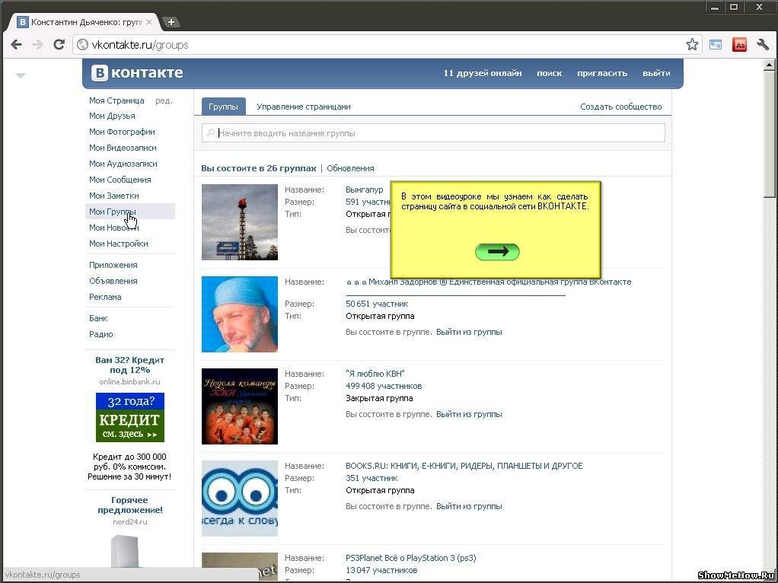Image resolution: width=778 pixels, height=583 pixels.
Task: Open the Вынгапур group name link
Action: tap(365, 190)
